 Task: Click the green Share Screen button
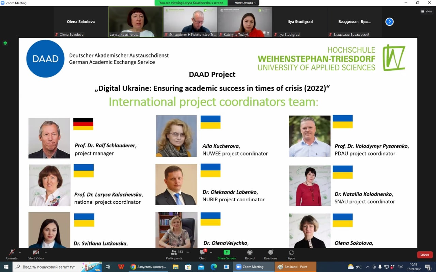[227, 254]
